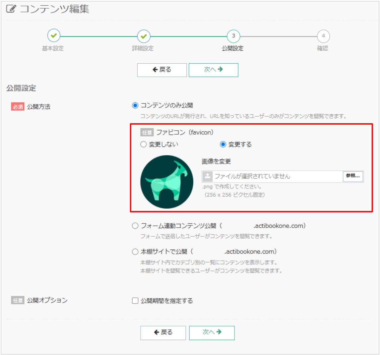Click the goat favicon preview image
This screenshot has width=380, height=355.
(167, 182)
